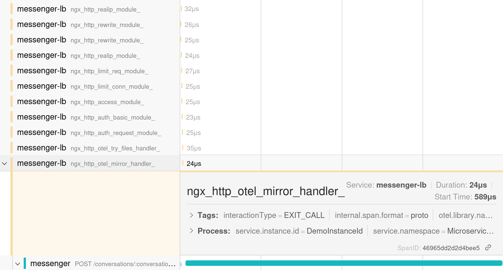The height and width of the screenshot is (270, 503).
Task: Open the ngx_http_limit_req_module_ span
Action: coord(109,71)
